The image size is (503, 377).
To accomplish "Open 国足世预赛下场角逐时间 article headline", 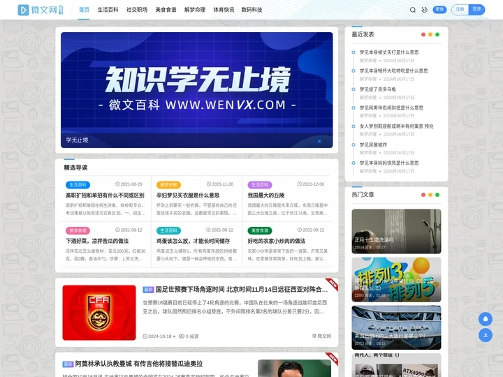I will [x=242, y=290].
